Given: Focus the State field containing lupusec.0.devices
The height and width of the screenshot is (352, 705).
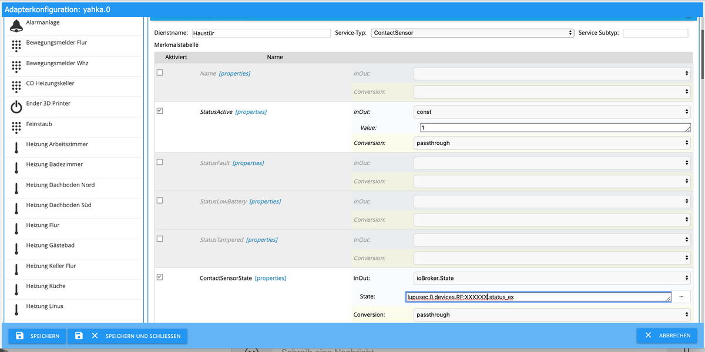Looking at the screenshot, I should pos(538,297).
